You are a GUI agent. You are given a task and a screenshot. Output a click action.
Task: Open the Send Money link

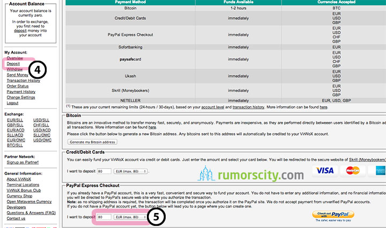18,75
